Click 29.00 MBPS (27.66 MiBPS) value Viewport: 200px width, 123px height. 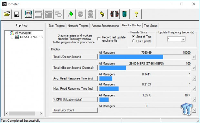tap(146, 64)
